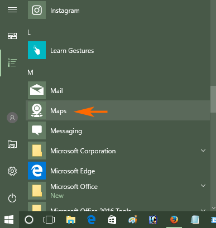Open the hamburger menu in Start
216x228 pixels.
coord(12,10)
